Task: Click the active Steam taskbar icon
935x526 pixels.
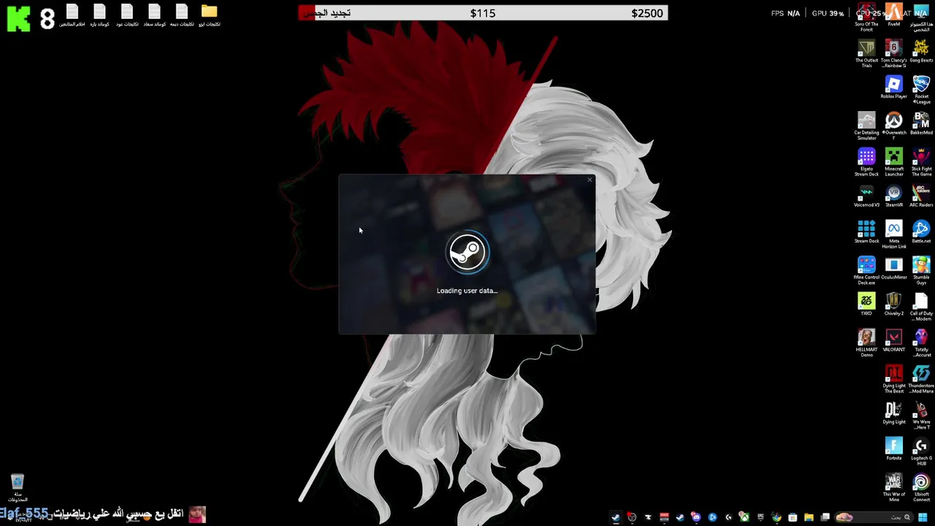Action: click(616, 517)
